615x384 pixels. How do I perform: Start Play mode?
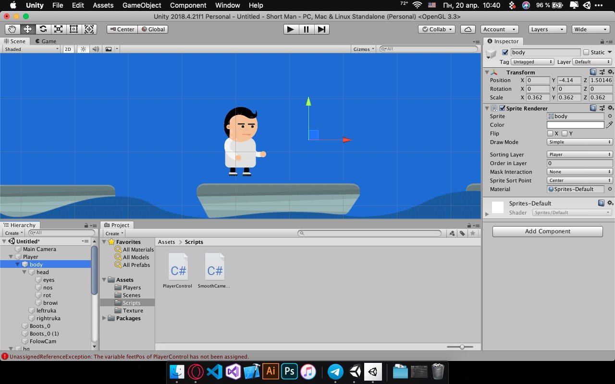click(290, 29)
